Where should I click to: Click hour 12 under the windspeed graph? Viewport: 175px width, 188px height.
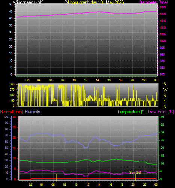point(86,80)
